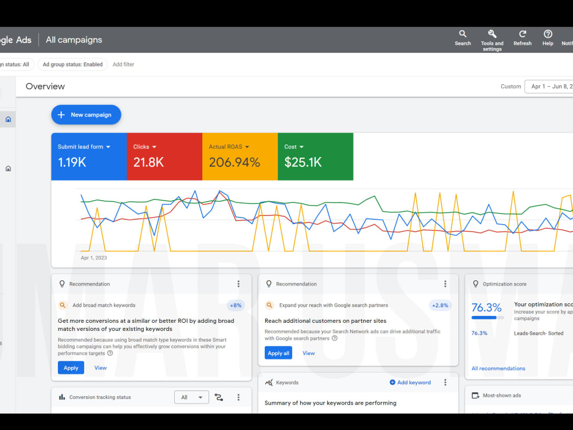The image size is (573, 430).
Task: Click Add keyword link
Action: 410,382
